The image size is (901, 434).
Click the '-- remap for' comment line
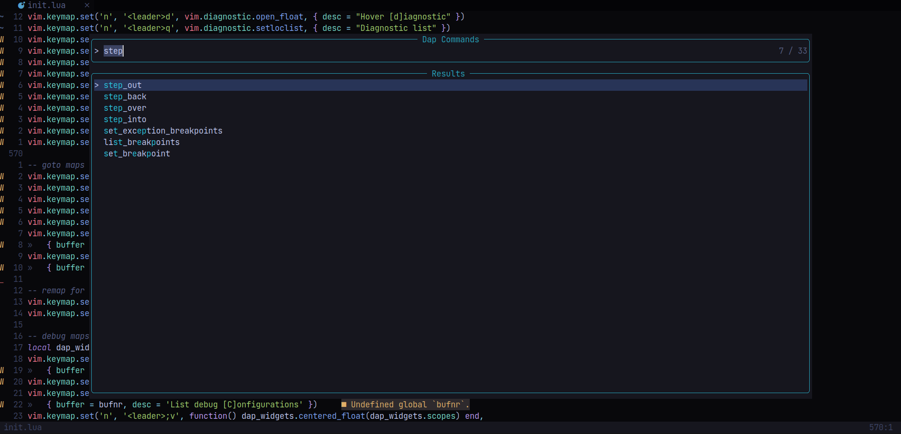point(56,290)
